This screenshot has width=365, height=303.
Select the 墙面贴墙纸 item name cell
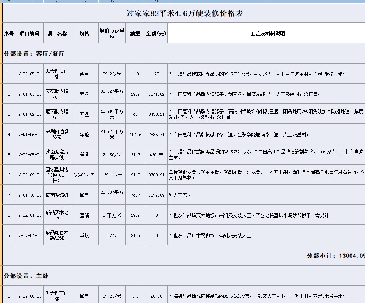pyautogui.click(x=57, y=195)
